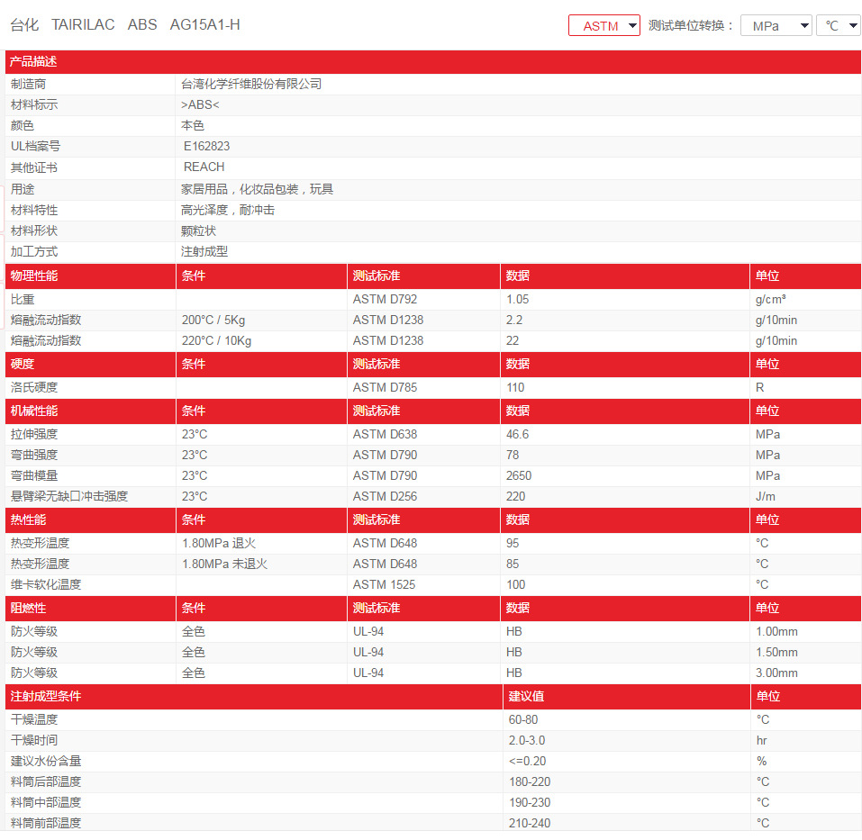
Task: Click the 维卡软化温度 row label
Action: [x=45, y=584]
